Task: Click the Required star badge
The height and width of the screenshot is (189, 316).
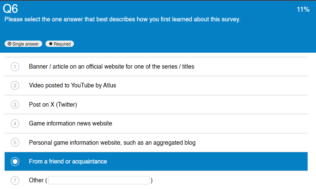Action: point(60,44)
